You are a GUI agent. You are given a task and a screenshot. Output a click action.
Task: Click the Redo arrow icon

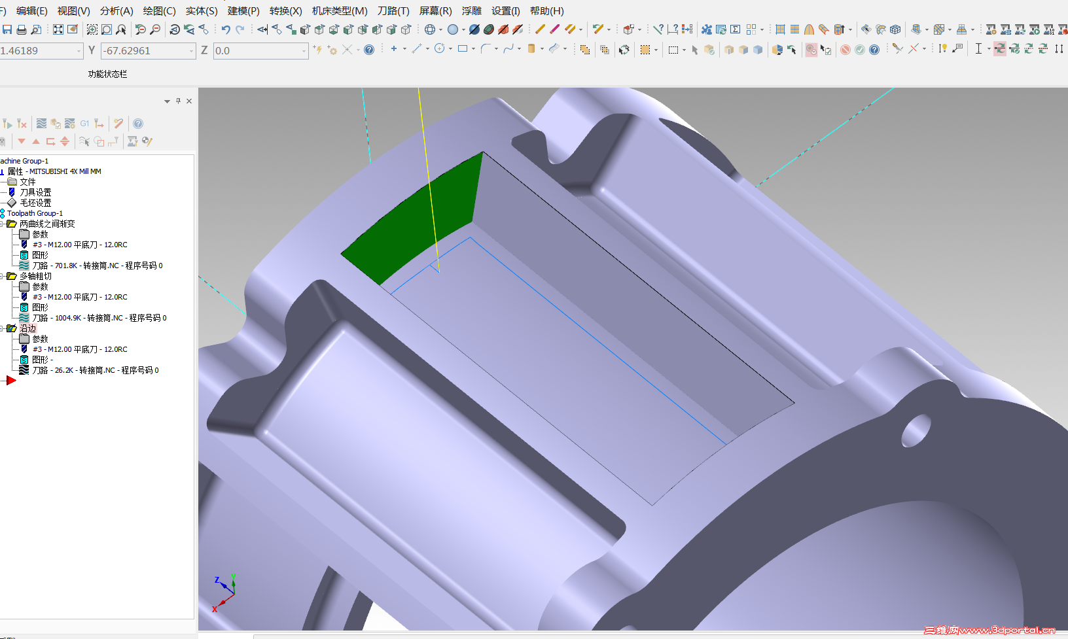(240, 29)
